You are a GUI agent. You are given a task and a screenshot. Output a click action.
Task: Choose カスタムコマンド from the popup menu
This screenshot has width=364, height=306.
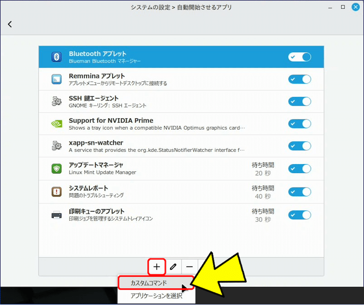point(149,283)
